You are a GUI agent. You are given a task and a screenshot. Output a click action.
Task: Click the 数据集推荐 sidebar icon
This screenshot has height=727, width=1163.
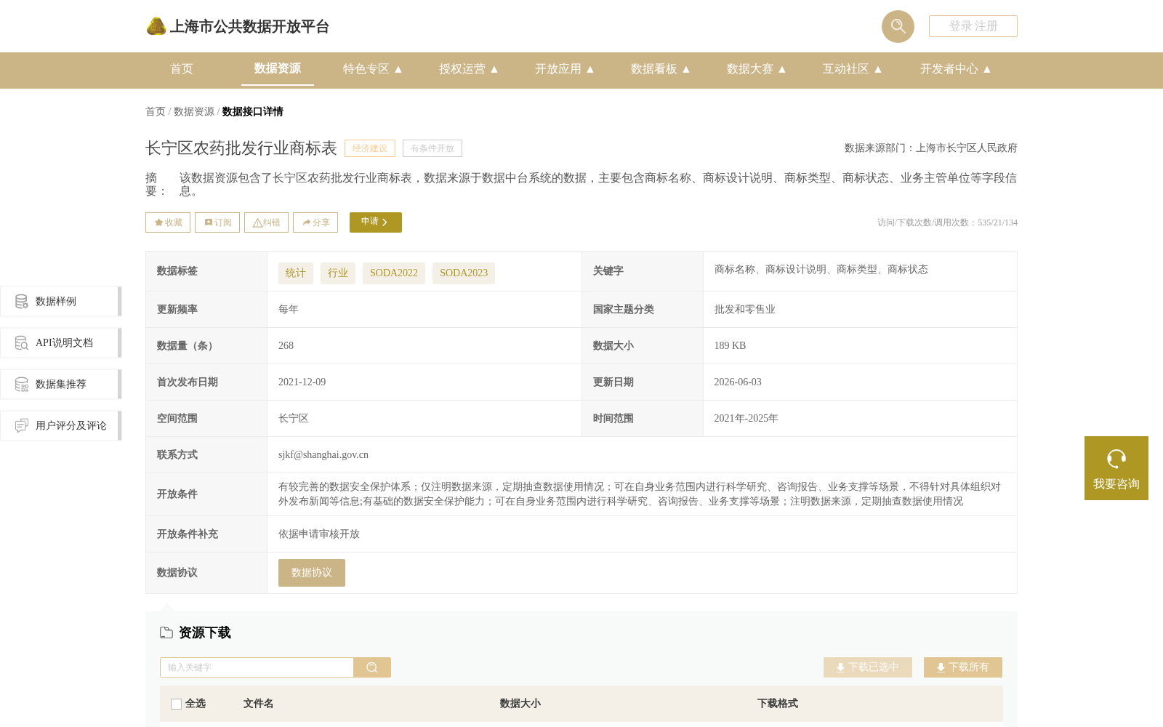[22, 385]
